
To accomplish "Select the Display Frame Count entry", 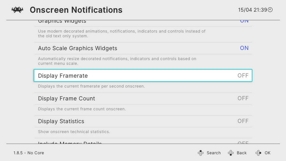I will click(x=143, y=99).
